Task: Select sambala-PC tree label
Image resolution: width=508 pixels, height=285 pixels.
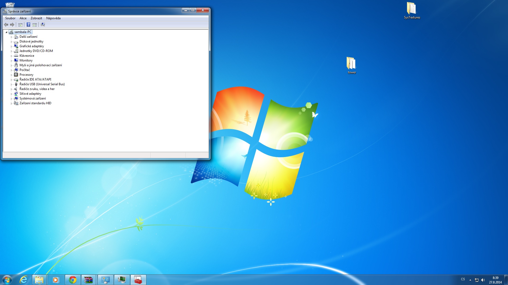Action: [23, 32]
